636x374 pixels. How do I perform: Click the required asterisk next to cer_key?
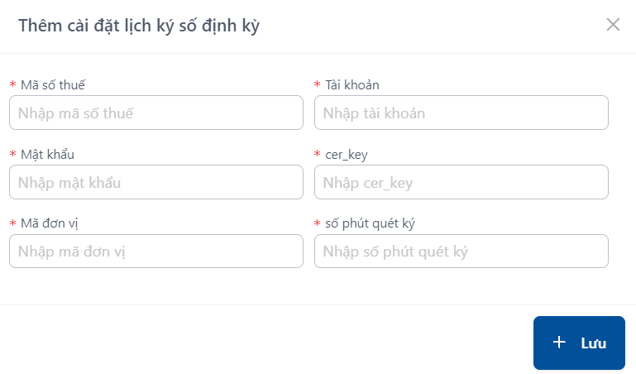(318, 154)
